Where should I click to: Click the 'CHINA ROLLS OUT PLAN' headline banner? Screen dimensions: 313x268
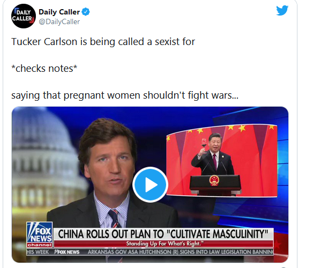pos(163,234)
